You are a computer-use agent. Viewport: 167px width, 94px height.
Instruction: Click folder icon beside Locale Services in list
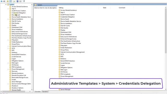pos(59,63)
